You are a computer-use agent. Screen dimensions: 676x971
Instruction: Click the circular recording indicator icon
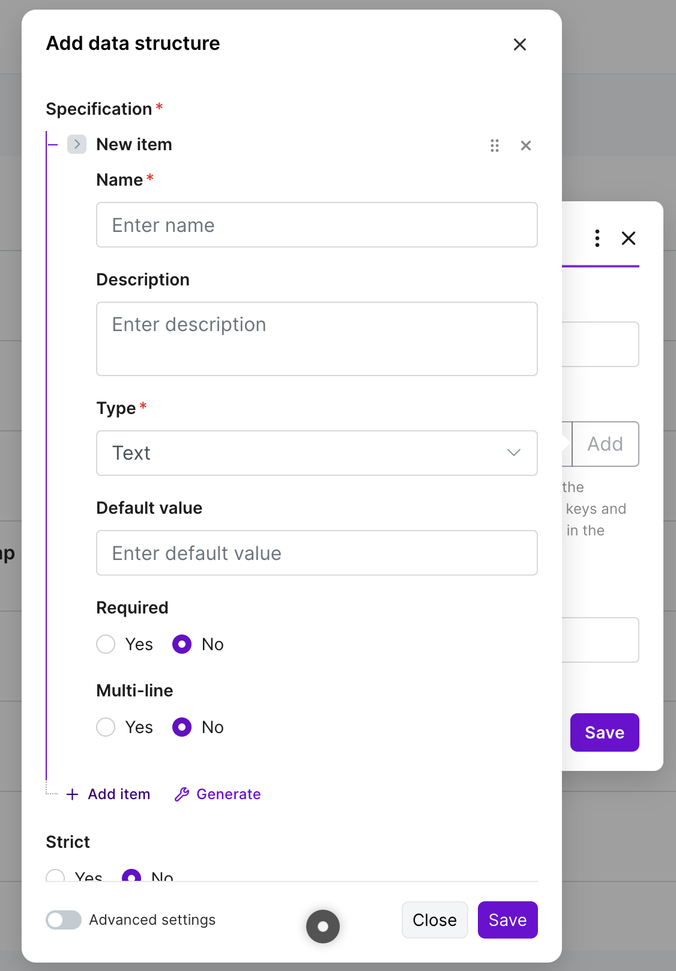(x=323, y=927)
